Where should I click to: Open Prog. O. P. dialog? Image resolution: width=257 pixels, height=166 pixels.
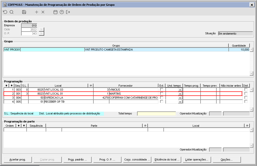click(107, 160)
